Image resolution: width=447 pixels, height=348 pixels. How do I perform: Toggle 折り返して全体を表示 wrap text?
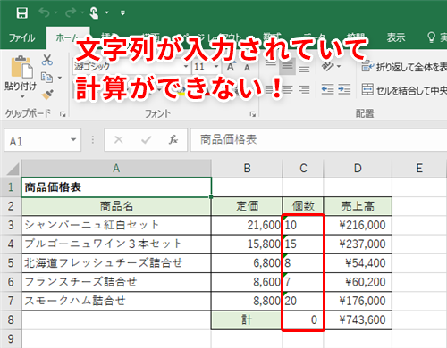[404, 67]
